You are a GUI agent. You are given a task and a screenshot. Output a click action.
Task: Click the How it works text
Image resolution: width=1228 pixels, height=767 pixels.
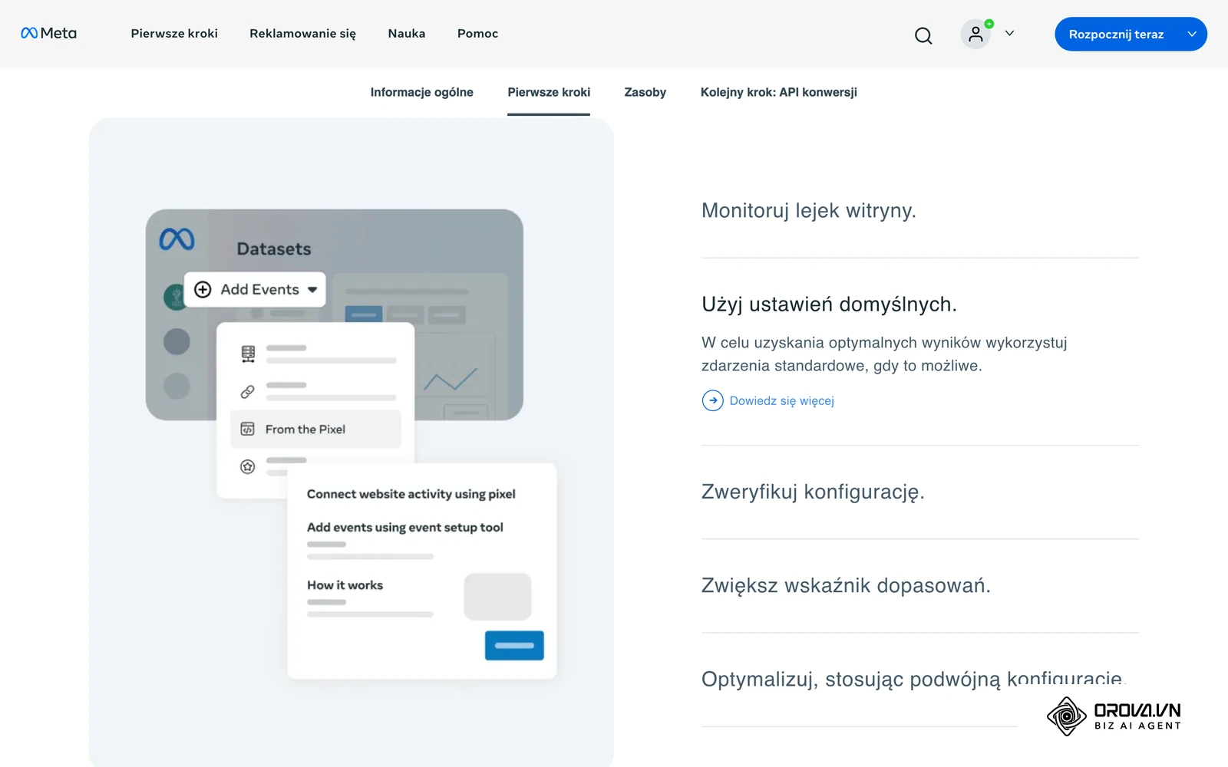pos(345,585)
